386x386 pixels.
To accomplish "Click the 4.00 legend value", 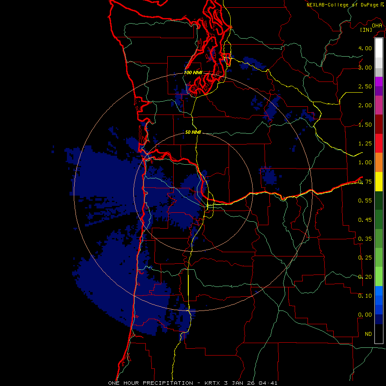I will pyautogui.click(x=365, y=48).
